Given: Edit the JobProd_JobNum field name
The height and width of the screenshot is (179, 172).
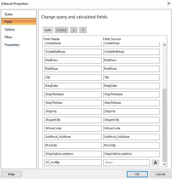Looking at the screenshot, I should click(73, 137).
